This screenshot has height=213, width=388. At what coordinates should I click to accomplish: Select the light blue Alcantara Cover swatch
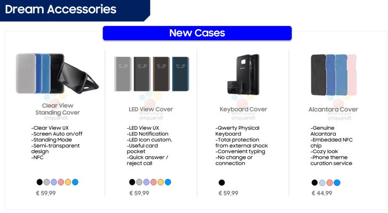[x=322, y=182]
